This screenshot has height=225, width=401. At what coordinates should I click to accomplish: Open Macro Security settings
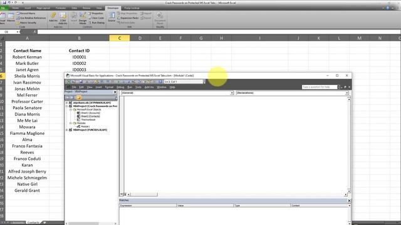tap(26, 22)
